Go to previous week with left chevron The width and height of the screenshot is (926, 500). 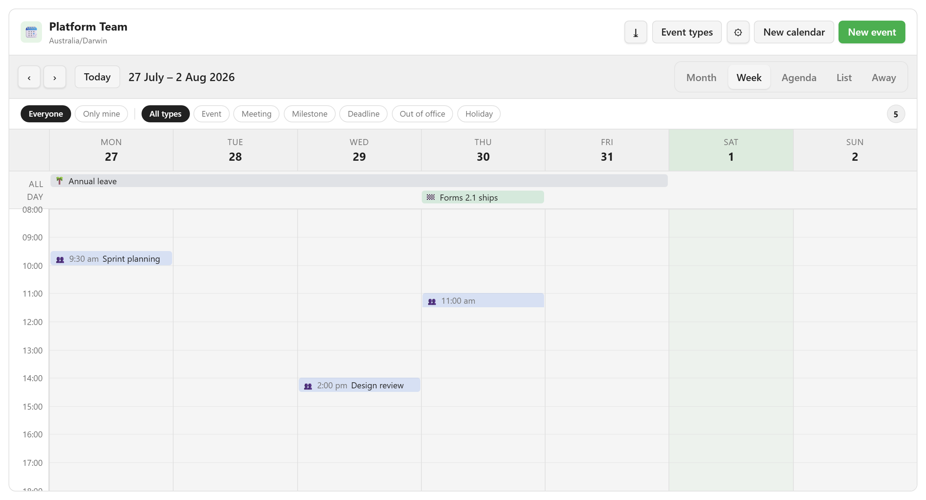click(x=29, y=77)
